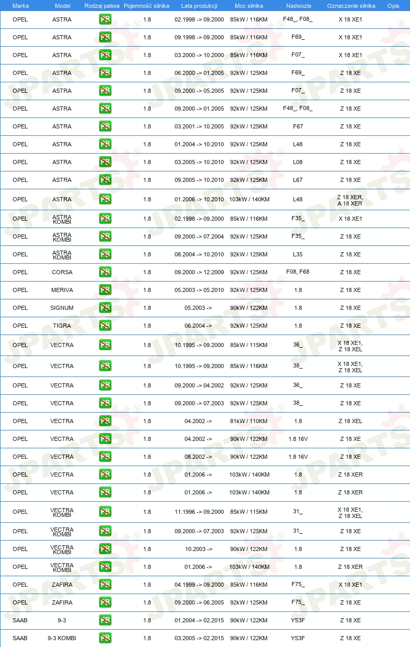Click the '10.2003 ->' production years cell
The height and width of the screenshot is (647, 410).
199,549
